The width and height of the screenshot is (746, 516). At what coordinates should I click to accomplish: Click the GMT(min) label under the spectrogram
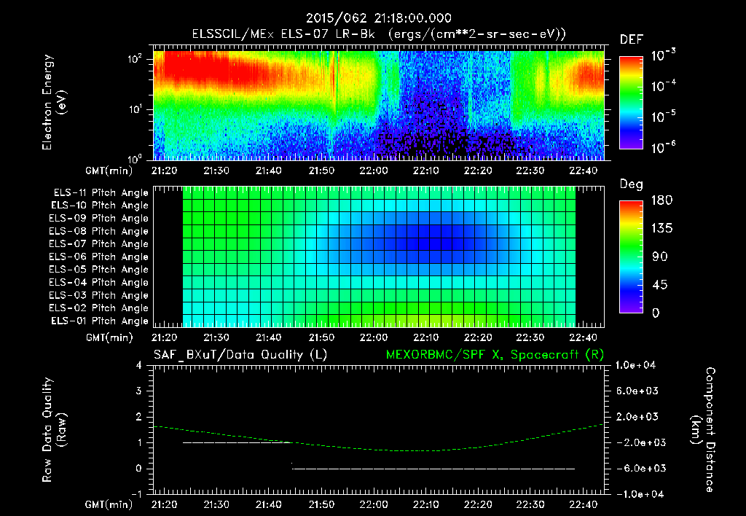[x=109, y=171]
